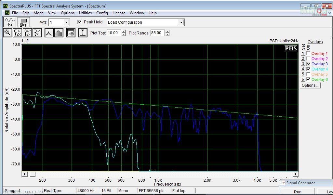Open the Utilities menu
Image resolution: width=333 pixels, height=195 pixels.
pyautogui.click(x=85, y=13)
